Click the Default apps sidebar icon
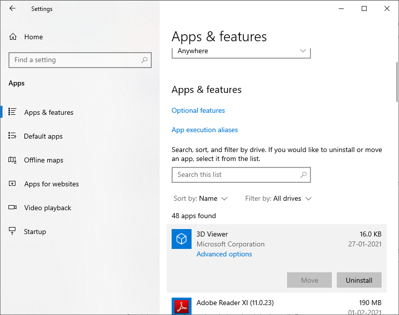This screenshot has width=399, height=315. [x=12, y=136]
